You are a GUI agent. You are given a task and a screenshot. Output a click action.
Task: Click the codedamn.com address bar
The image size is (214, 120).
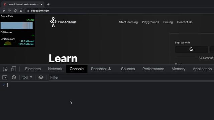tap(120, 11)
